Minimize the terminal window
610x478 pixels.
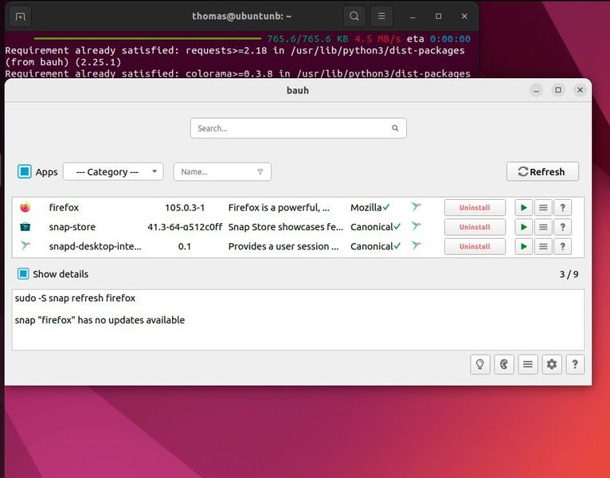413,16
